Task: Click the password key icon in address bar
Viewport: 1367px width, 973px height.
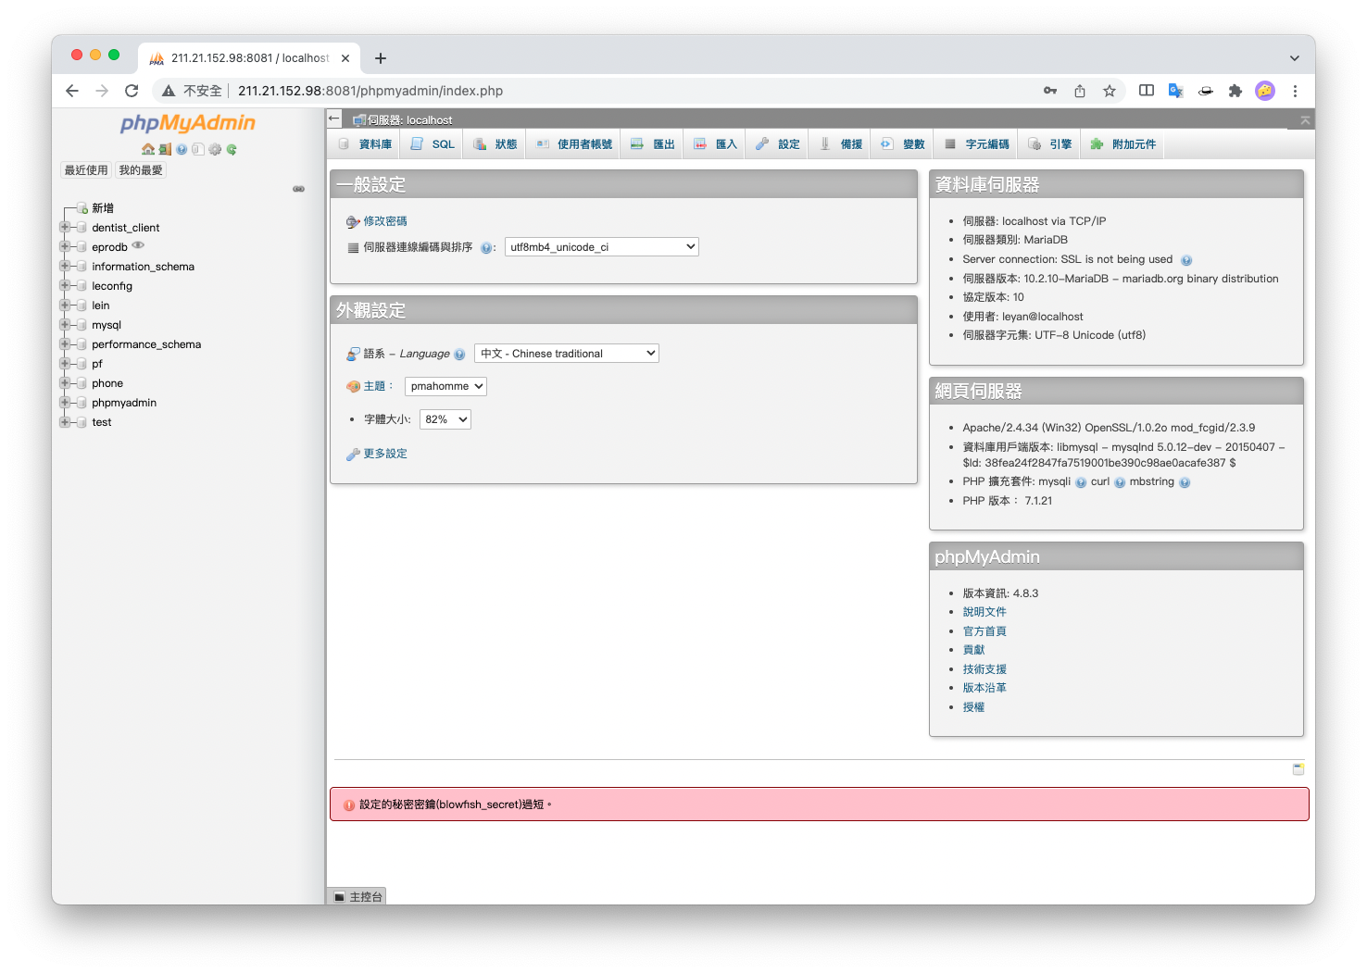Action: tap(1050, 91)
